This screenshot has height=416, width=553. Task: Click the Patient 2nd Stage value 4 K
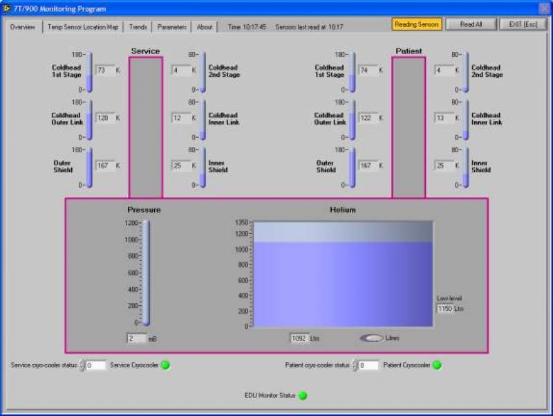pos(444,70)
